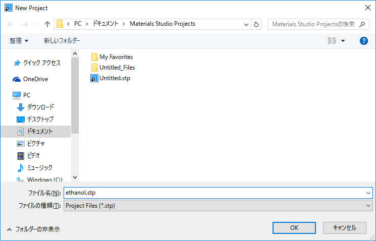The height and width of the screenshot is (241, 376).
Task: Open the help question mark icon
Action: click(363, 41)
